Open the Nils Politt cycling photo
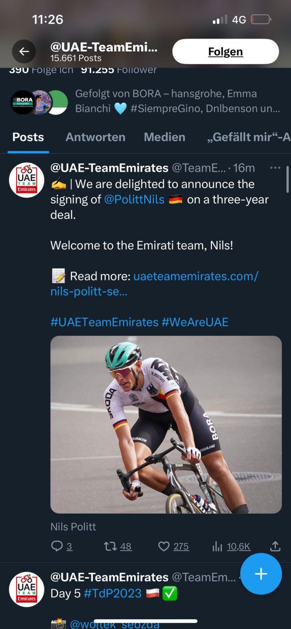This screenshot has width=291, height=629. point(166,425)
